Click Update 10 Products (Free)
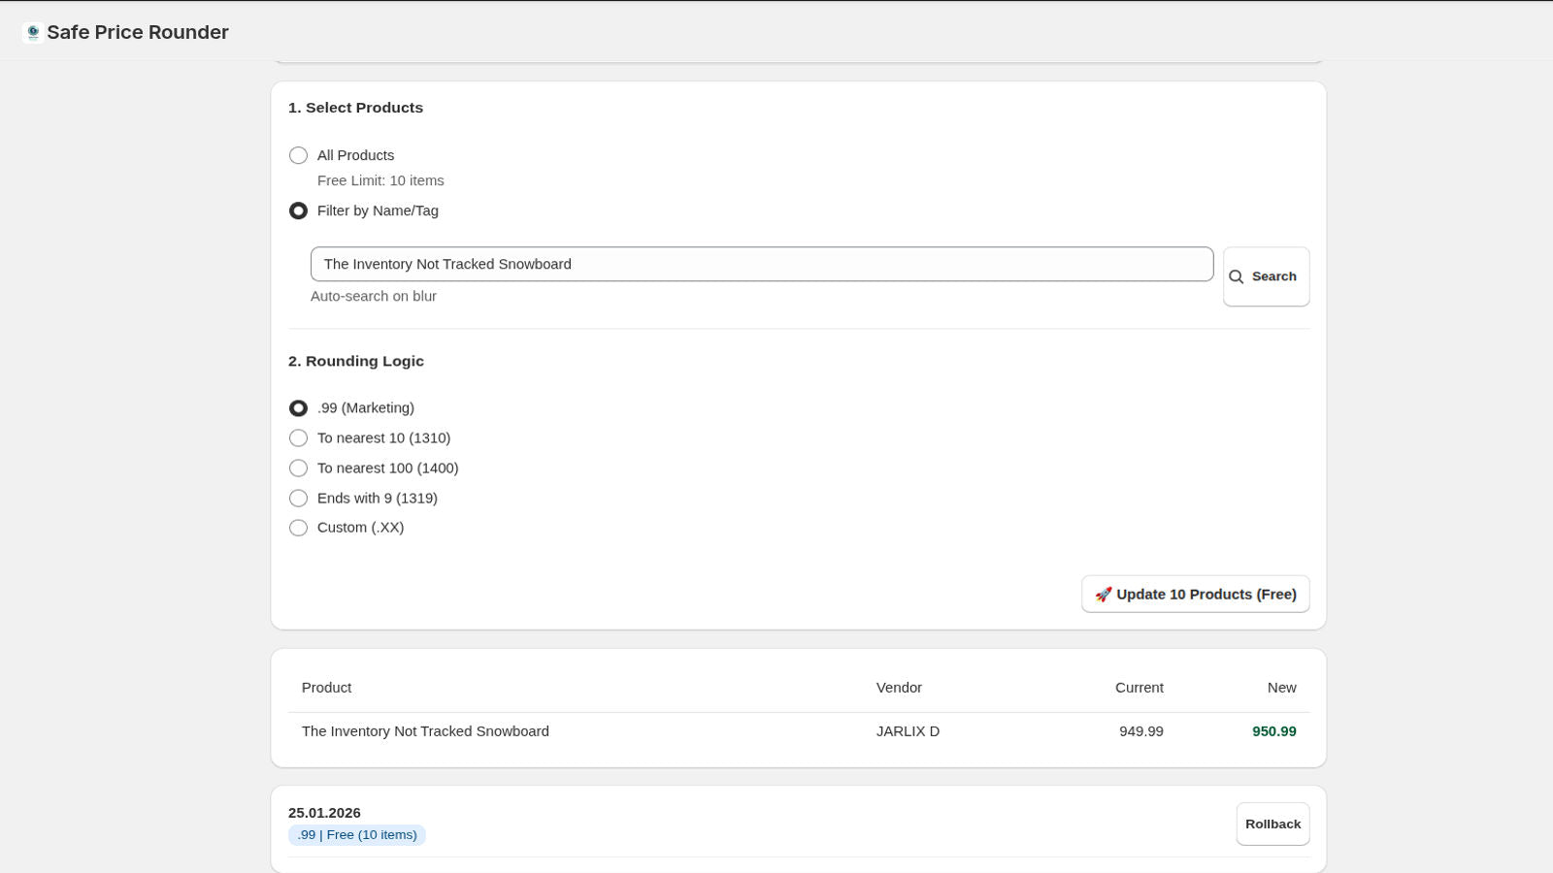Image resolution: width=1553 pixels, height=873 pixels. click(1195, 594)
